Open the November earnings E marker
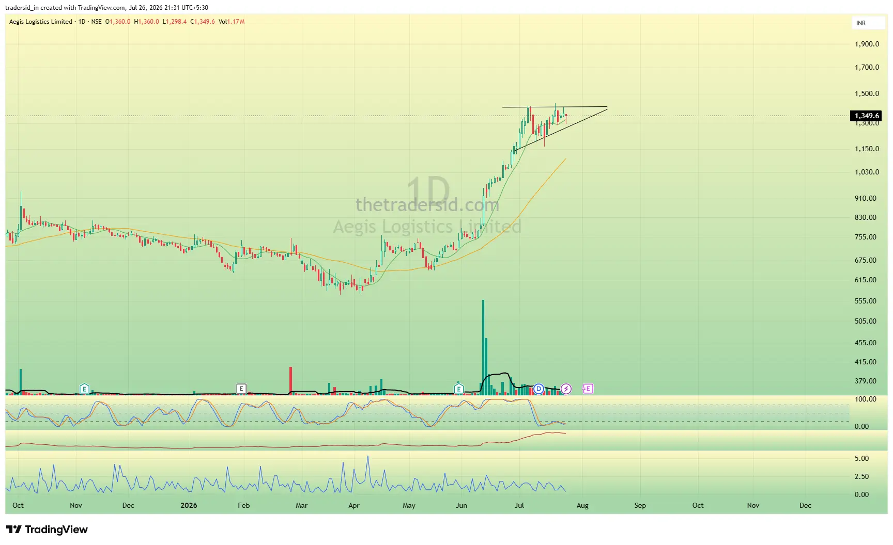Screen dimensions: 893x545 point(84,389)
